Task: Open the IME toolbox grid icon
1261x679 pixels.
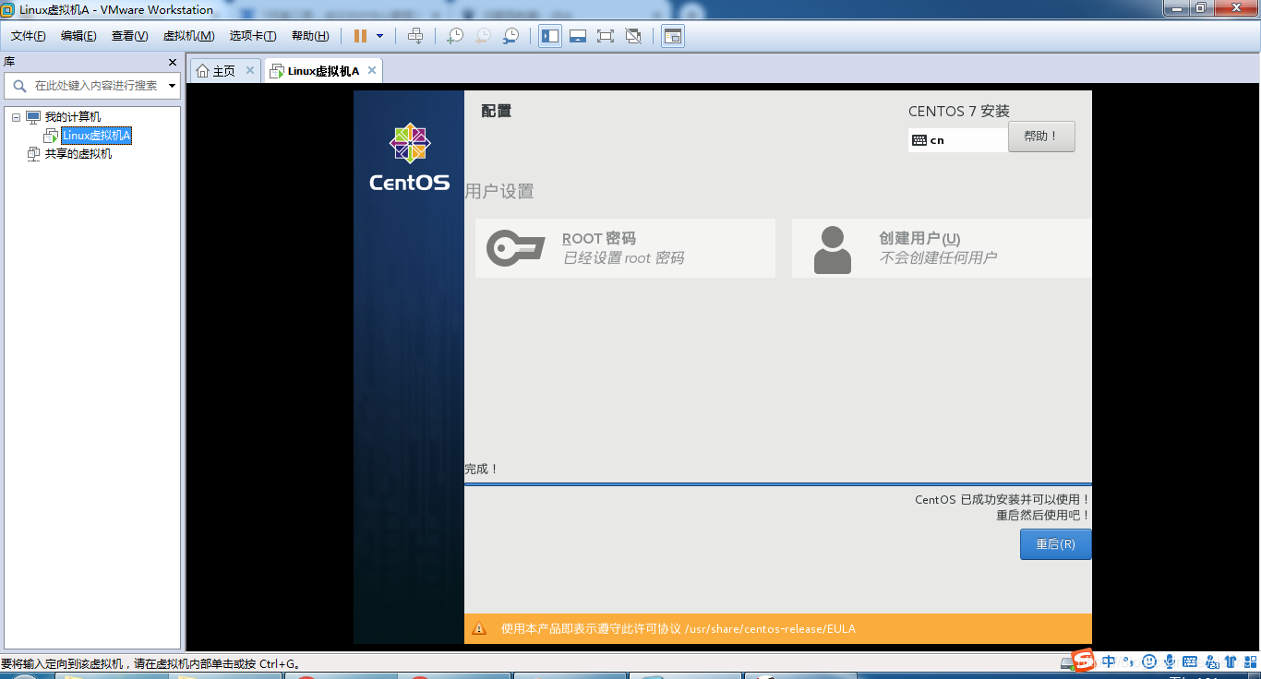Action: 1250,661
